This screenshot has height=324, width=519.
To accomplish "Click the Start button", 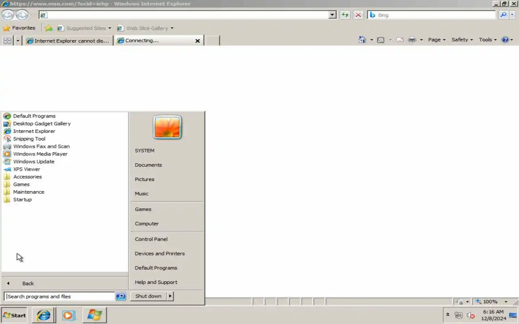I will pos(14,315).
